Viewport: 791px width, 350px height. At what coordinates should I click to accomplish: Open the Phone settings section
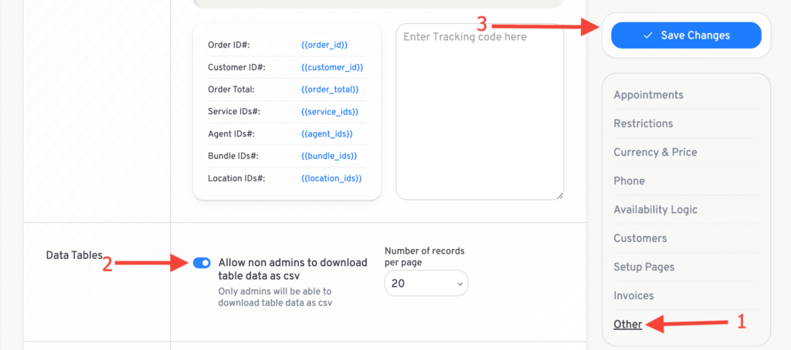point(629,180)
